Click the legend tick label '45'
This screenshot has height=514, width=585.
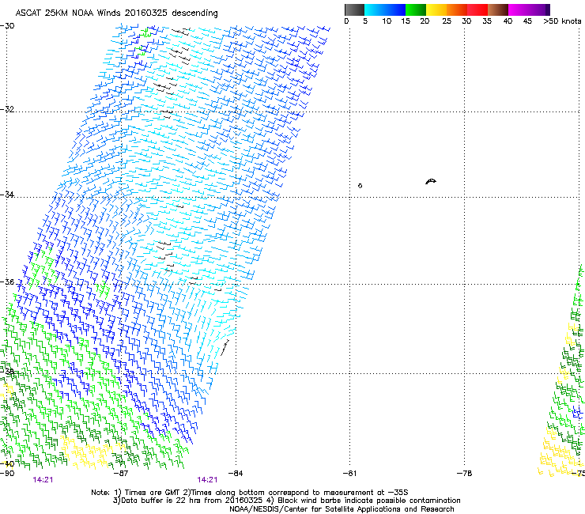tap(527, 21)
